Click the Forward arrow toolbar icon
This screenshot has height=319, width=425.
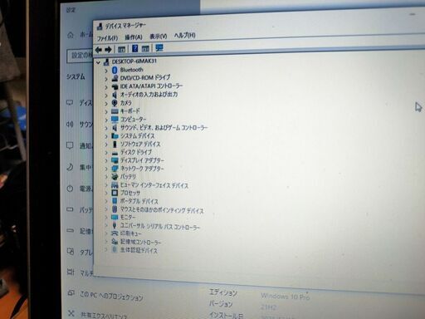click(109, 50)
